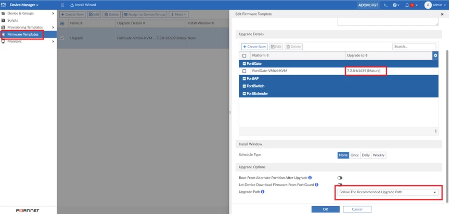The height and width of the screenshot is (214, 449).
Task: Close the Edit Firmware Template panel
Action: (442, 15)
